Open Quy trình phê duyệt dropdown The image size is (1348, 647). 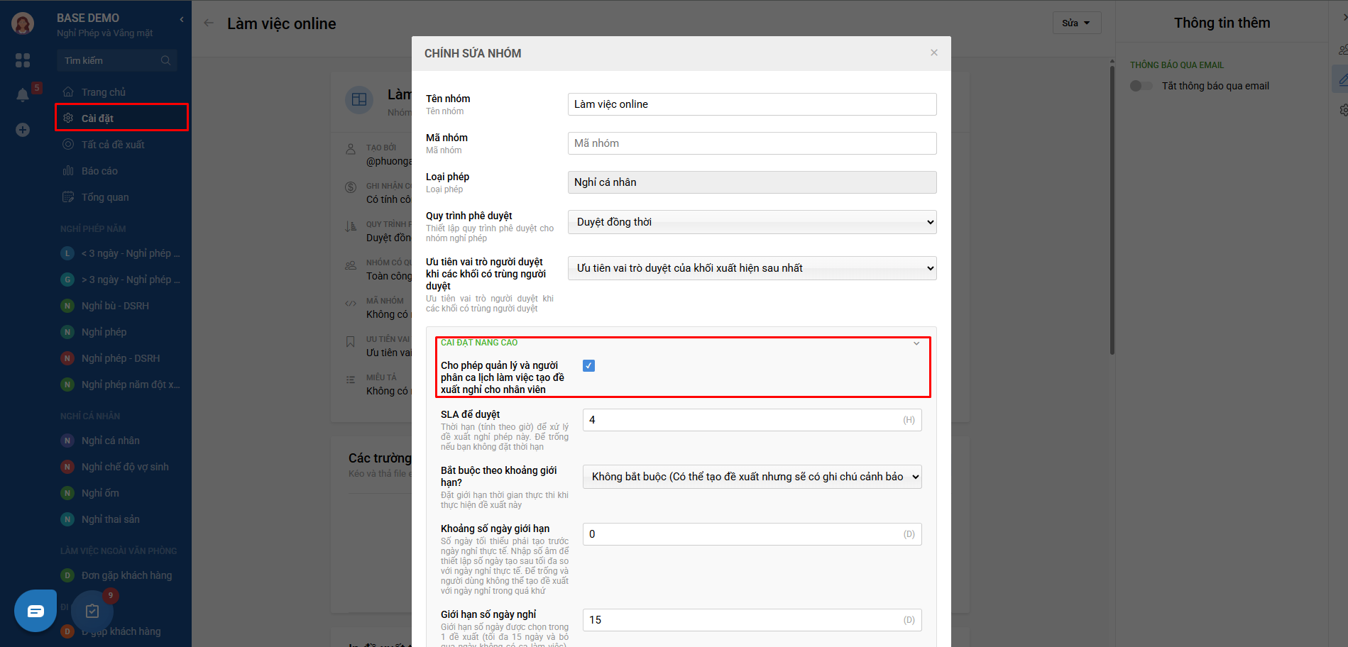click(752, 222)
